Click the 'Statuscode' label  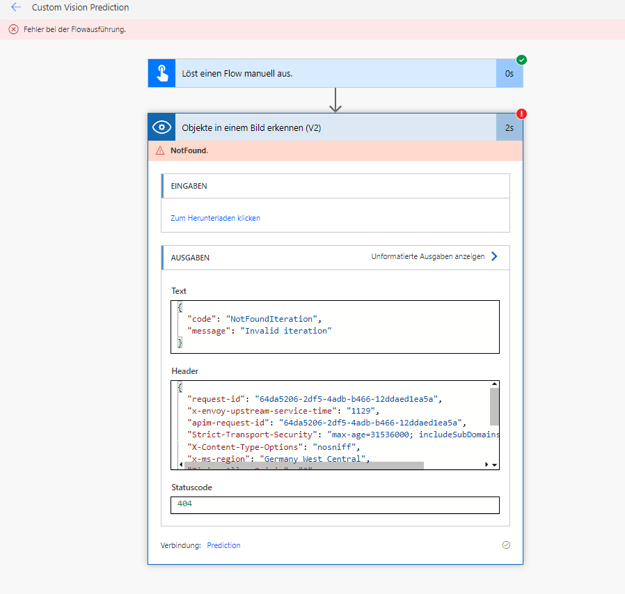[191, 487]
